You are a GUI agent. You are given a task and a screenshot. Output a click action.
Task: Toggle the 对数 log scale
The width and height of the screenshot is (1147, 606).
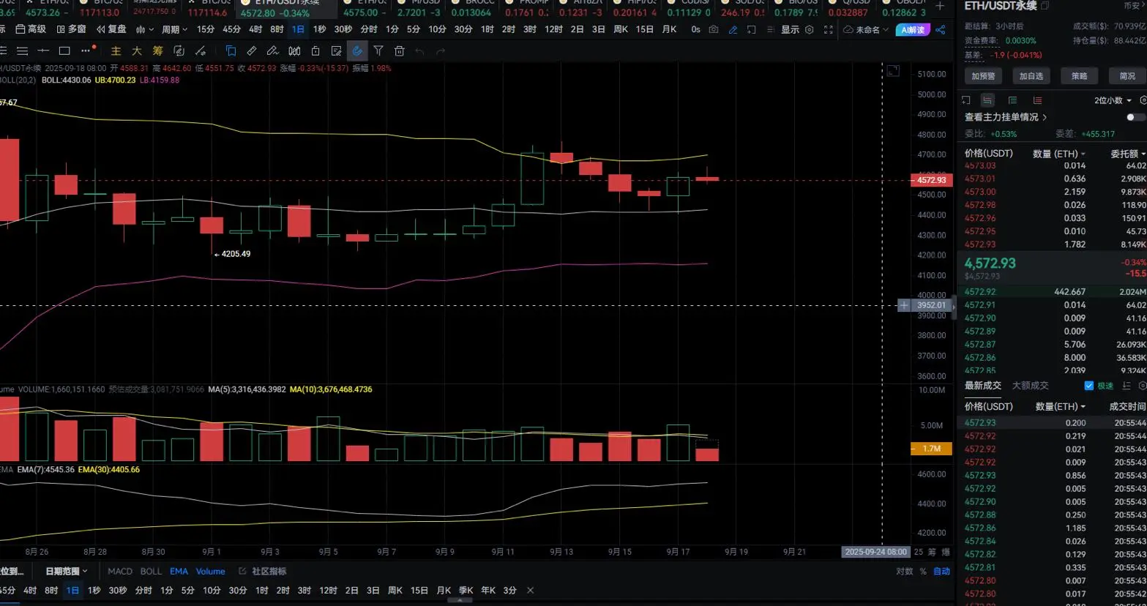pos(905,572)
